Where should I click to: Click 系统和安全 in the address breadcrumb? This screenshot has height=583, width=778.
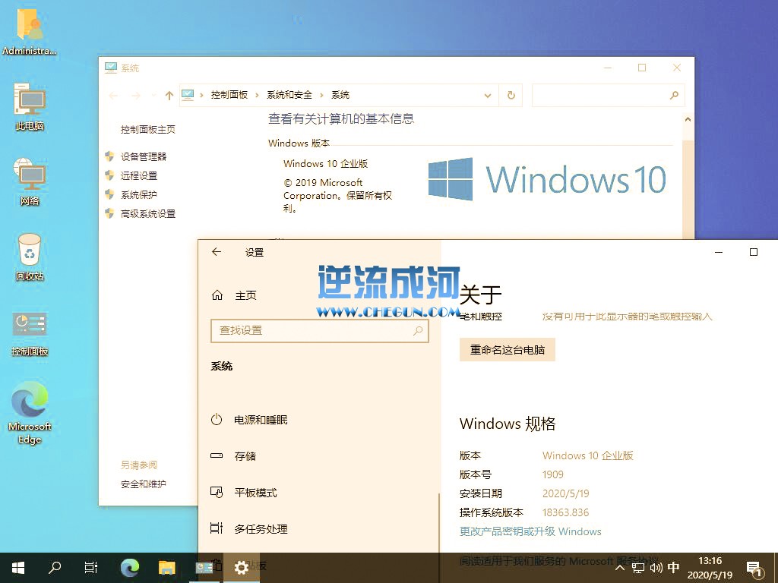tap(289, 95)
